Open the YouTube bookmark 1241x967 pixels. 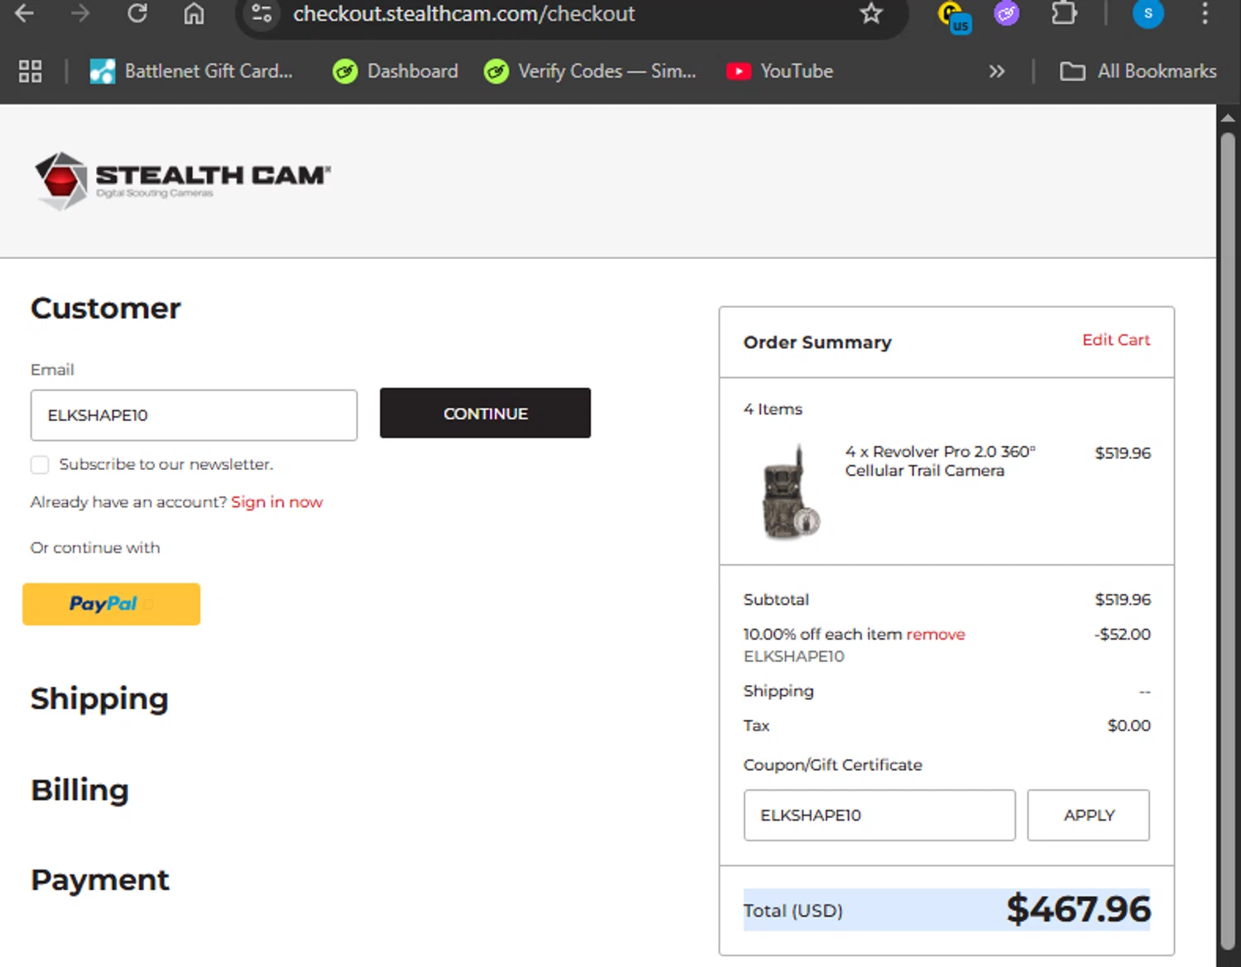click(779, 71)
